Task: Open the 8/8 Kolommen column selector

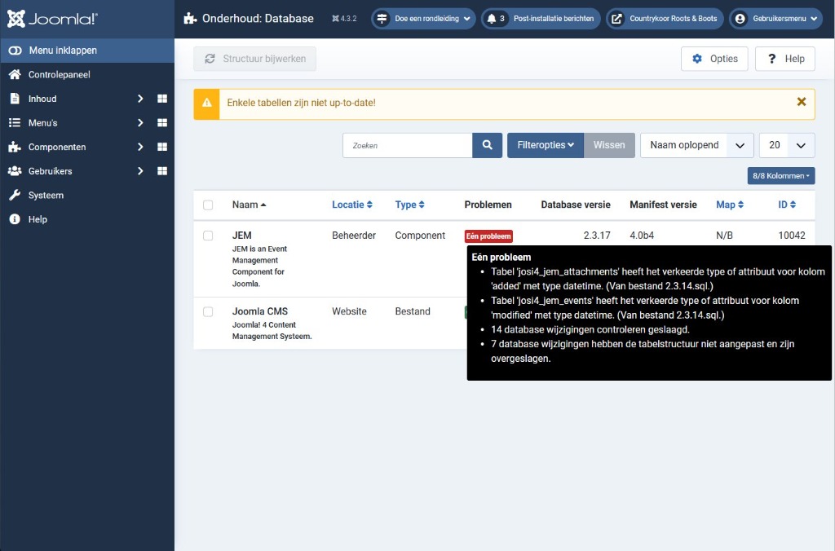Action: tap(781, 176)
